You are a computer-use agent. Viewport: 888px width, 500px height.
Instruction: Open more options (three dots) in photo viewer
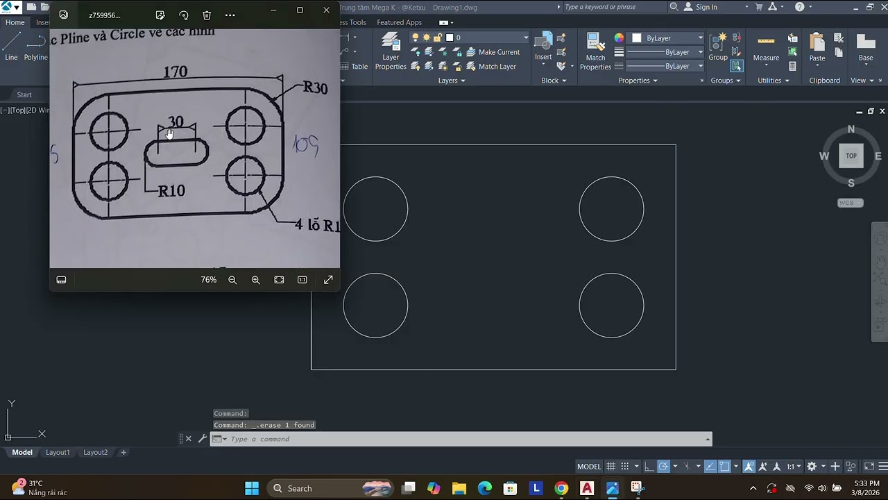click(230, 15)
